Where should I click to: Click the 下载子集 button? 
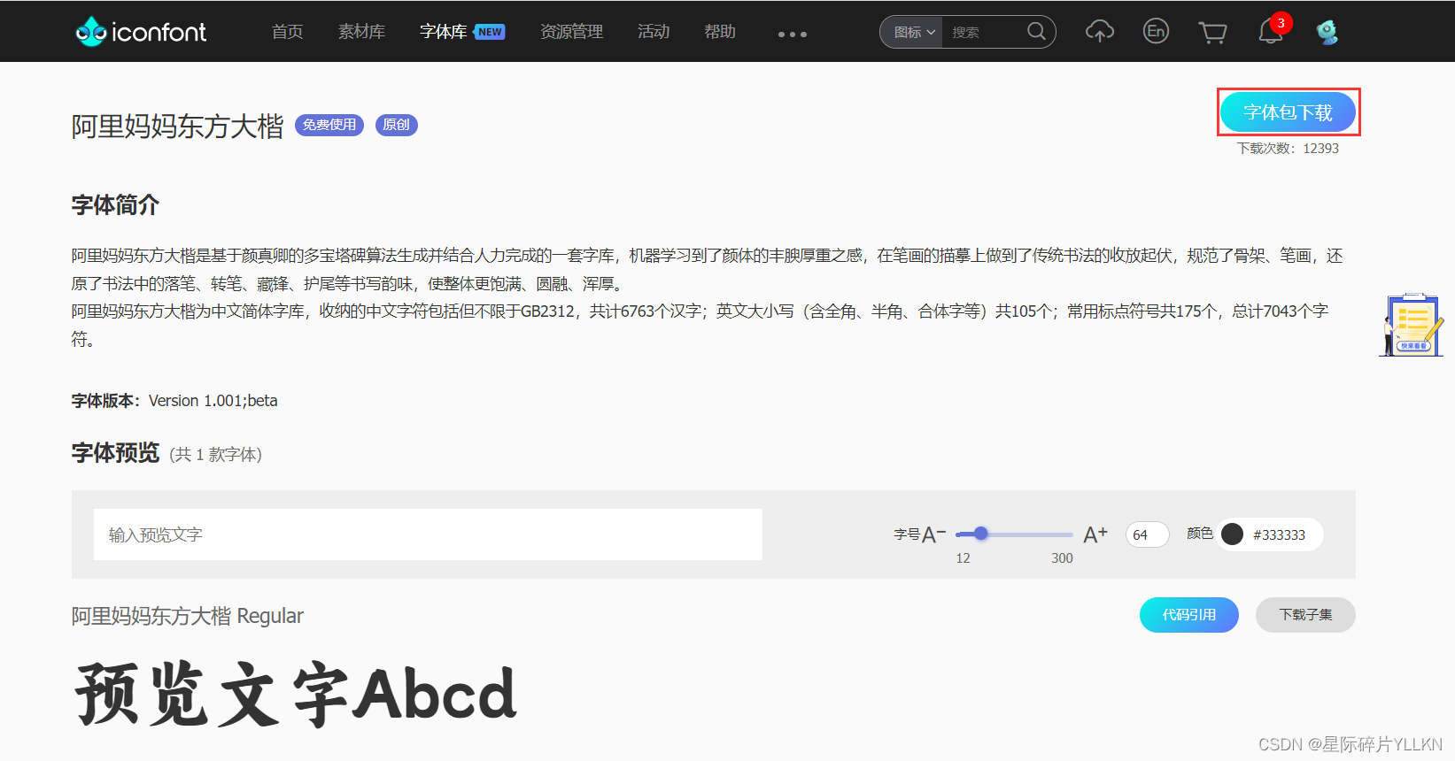pyautogui.click(x=1305, y=615)
